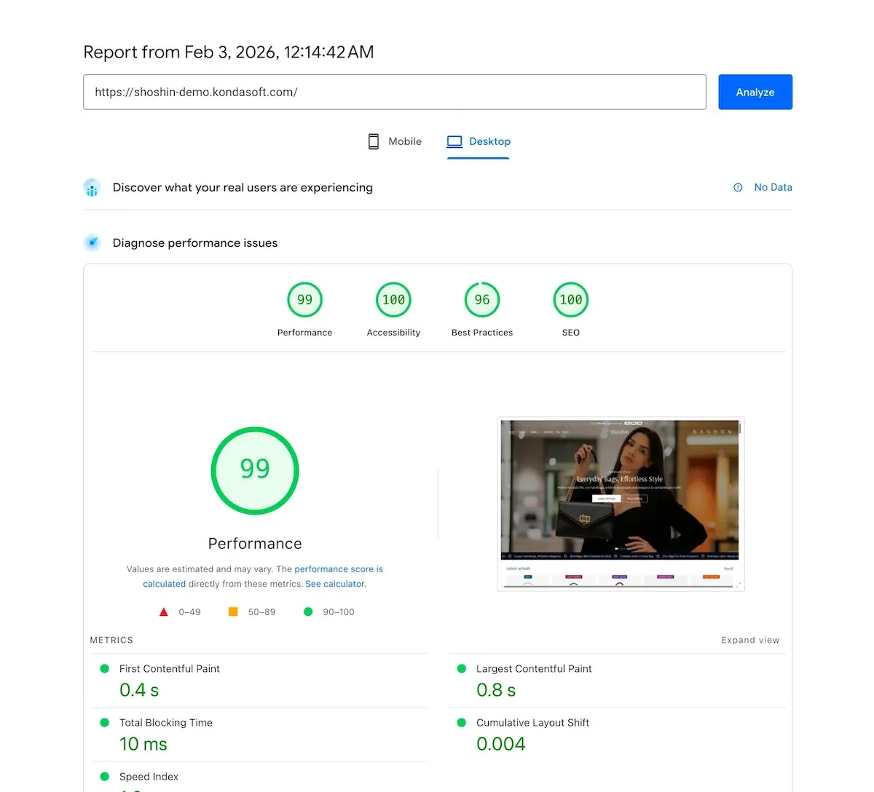
Task: Click the URL input field
Action: coord(395,92)
